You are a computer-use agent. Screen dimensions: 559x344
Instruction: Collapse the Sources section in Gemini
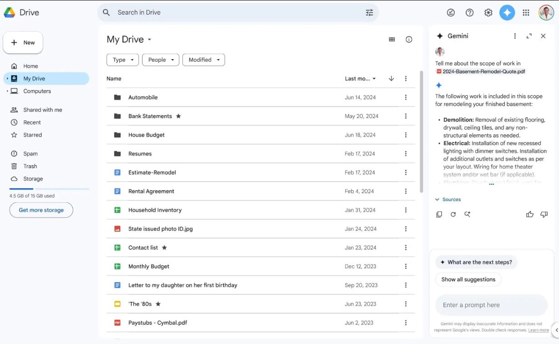pos(448,199)
